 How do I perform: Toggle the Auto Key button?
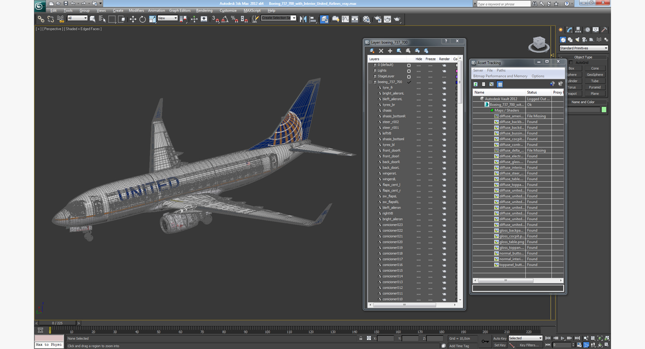pos(500,338)
